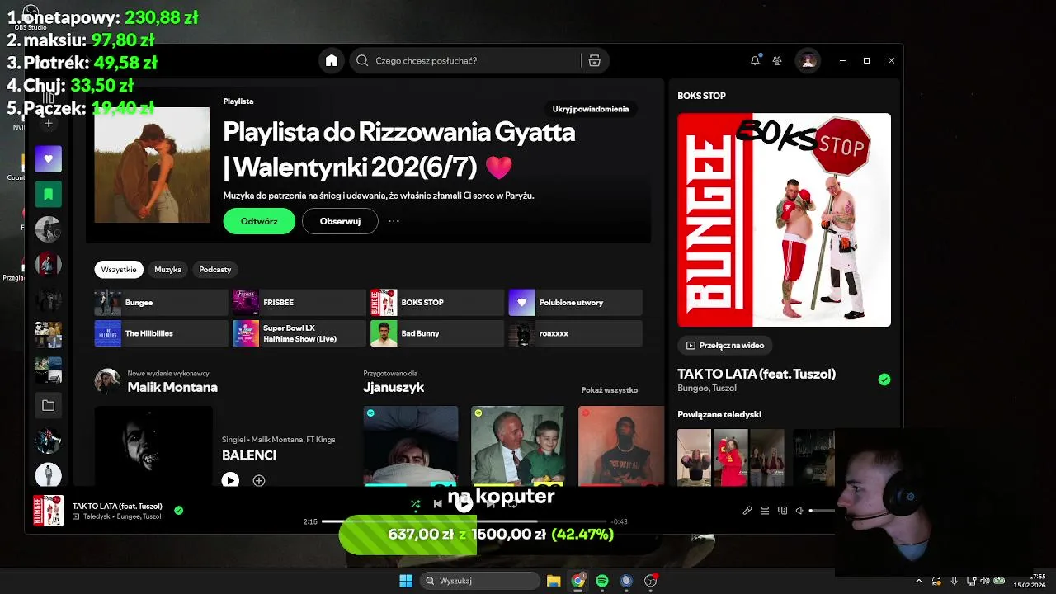
Task: Open Connect to a device icon
Action: [783, 511]
